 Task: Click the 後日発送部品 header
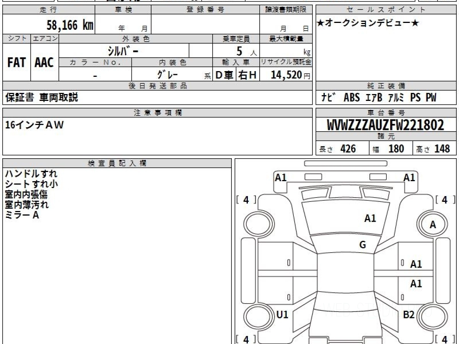(x=158, y=86)
